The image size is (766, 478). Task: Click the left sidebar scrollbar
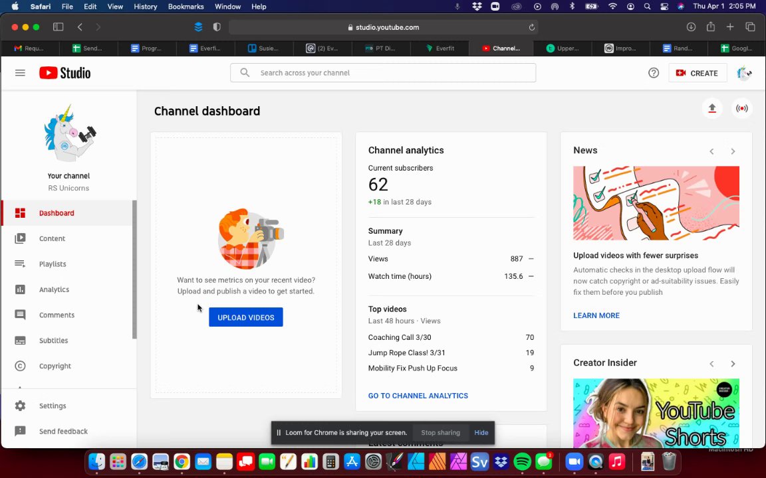pos(134,270)
